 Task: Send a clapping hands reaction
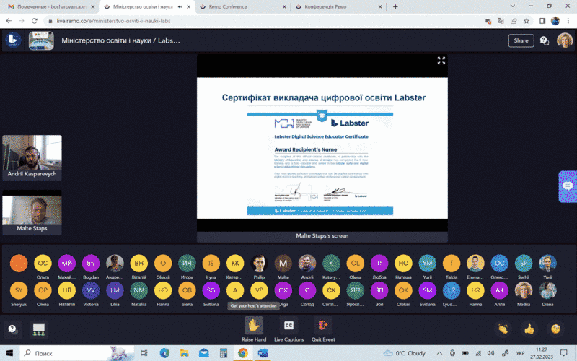pos(503,329)
